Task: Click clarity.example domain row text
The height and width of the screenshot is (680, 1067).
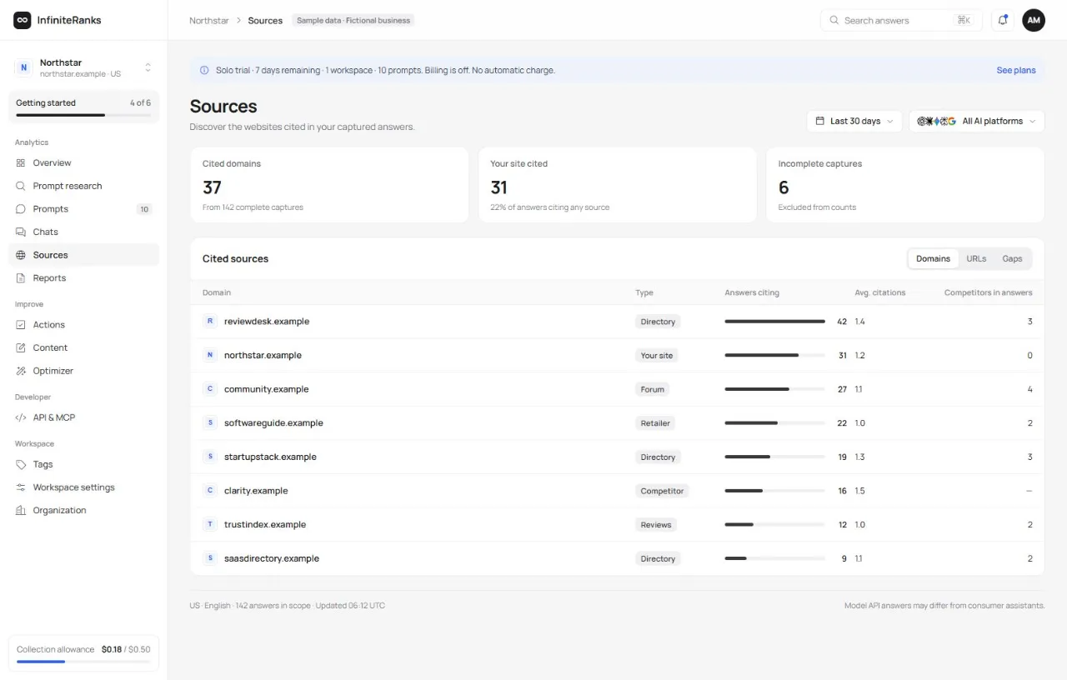Action: 256,491
